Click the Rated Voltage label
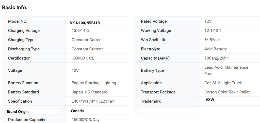This screenshot has height=123, width=260. [x=154, y=21]
